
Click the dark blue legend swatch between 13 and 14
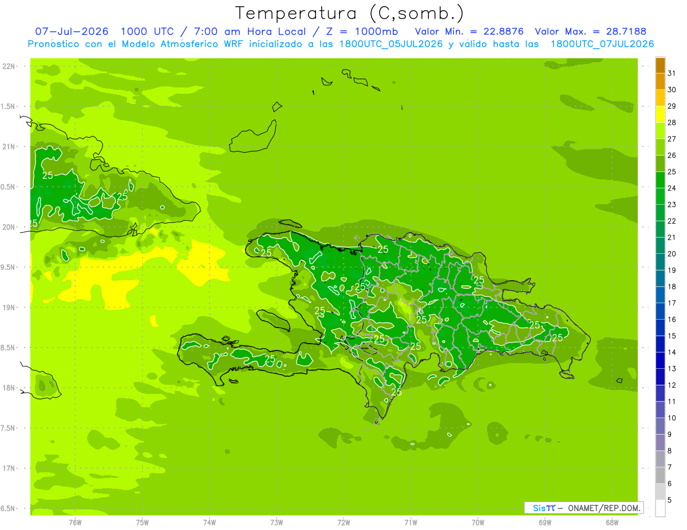point(660,361)
